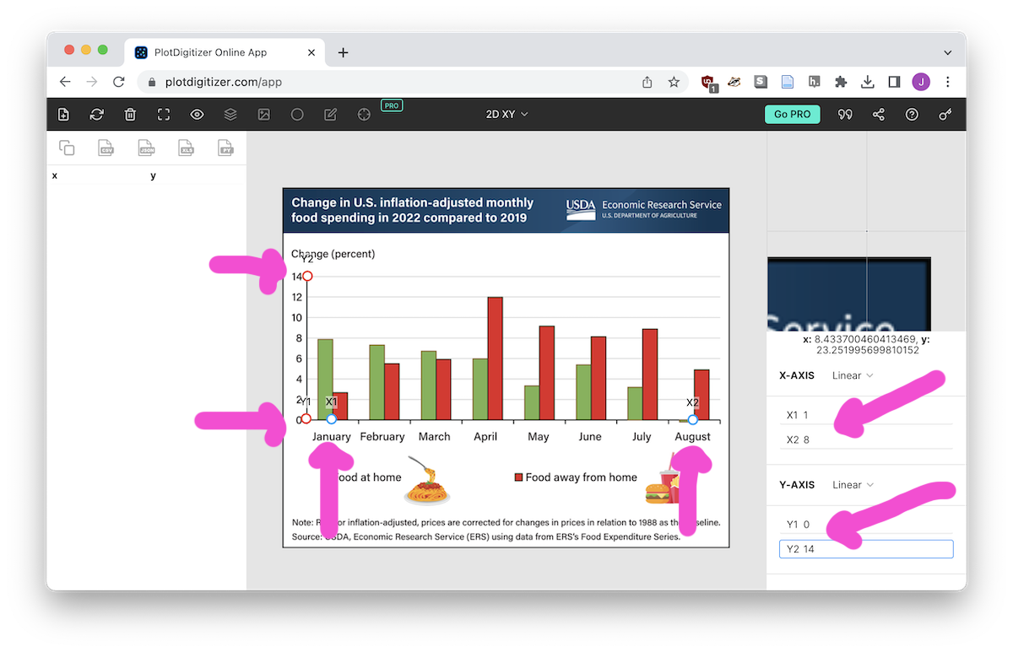Open the X-AXIS Linear scale dropdown
This screenshot has width=1013, height=652.
coord(853,375)
